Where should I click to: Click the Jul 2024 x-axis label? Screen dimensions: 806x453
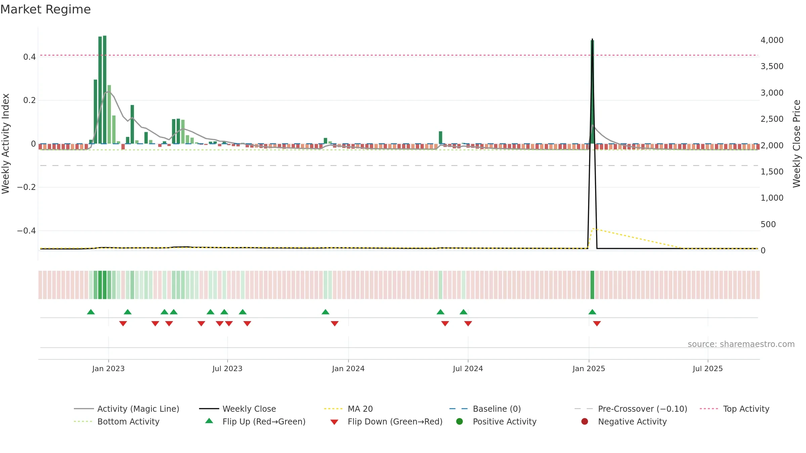tap(468, 369)
